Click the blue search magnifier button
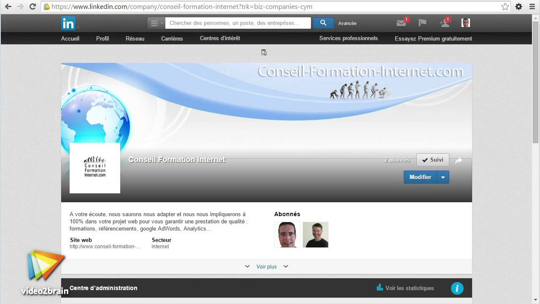 pos(323,23)
